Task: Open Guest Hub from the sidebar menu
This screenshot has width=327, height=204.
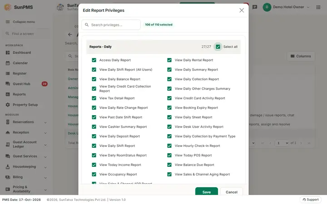Action: (21, 84)
